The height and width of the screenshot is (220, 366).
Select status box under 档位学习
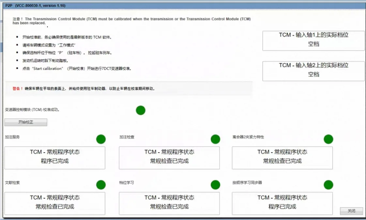(x=169, y=203)
